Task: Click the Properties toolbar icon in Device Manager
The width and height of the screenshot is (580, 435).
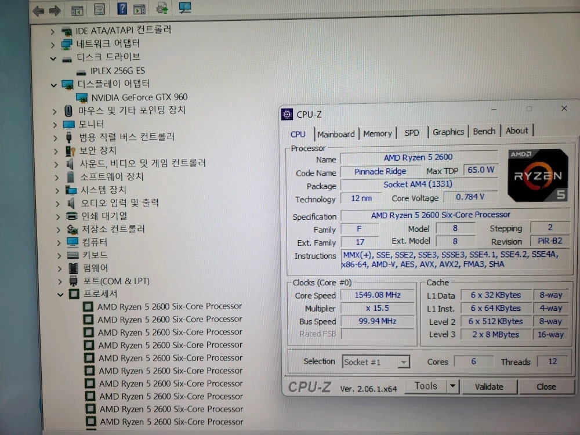Action: (99, 9)
